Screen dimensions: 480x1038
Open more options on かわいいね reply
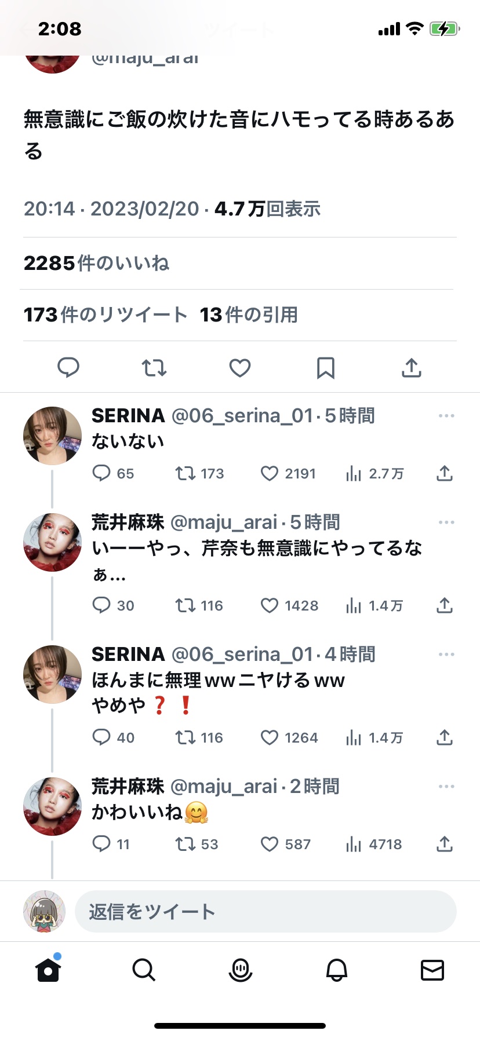(446, 787)
